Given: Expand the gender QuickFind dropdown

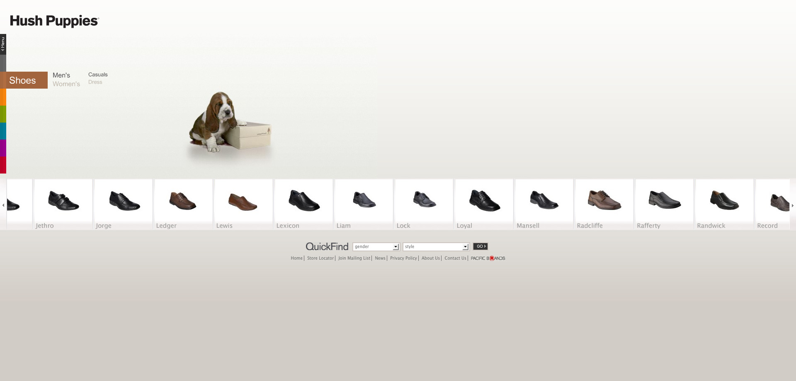Looking at the screenshot, I should click(x=376, y=247).
